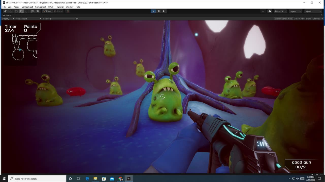Toggle Global/Local handle rotation
Viewport: 325px width, 182px height.
(x=58, y=11)
